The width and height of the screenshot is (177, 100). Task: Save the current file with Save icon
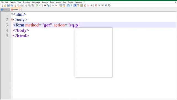[x=8, y=6]
